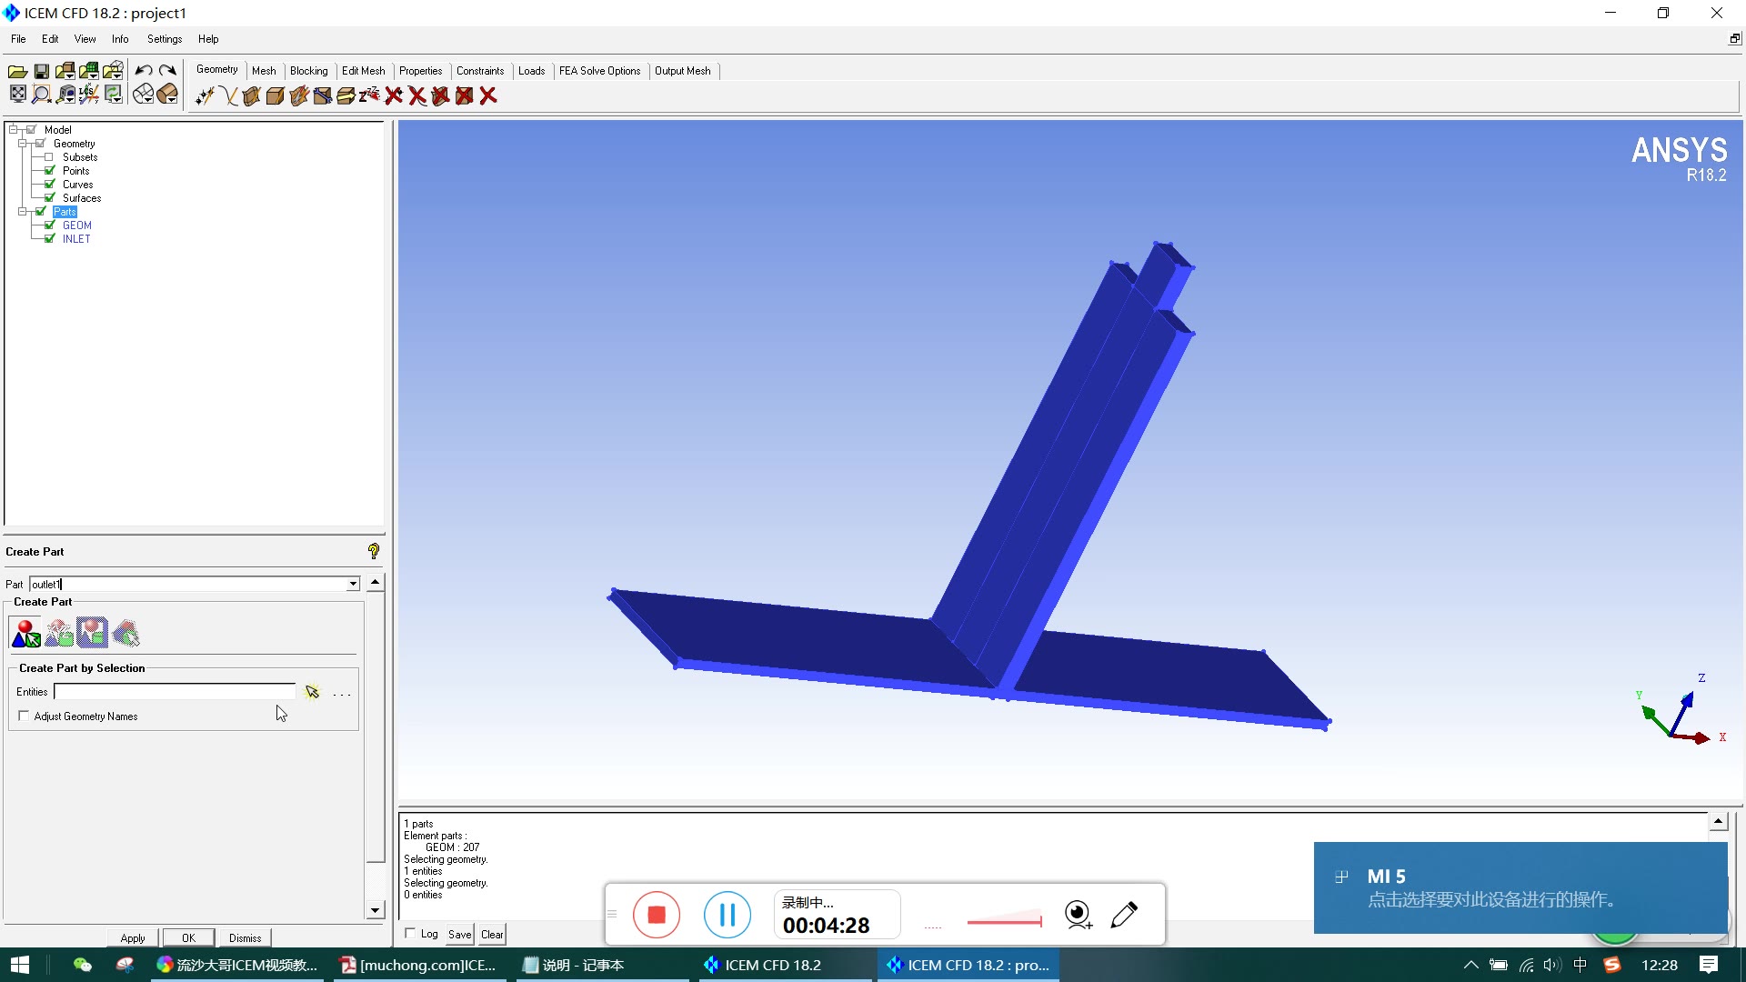Uncheck visibility of the Curves tree item

(x=49, y=184)
